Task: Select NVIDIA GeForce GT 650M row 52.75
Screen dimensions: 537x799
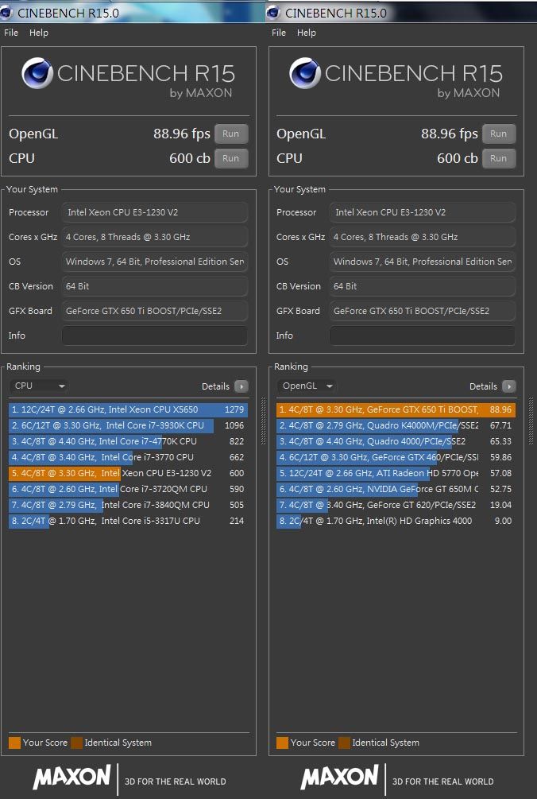Action: pos(396,489)
